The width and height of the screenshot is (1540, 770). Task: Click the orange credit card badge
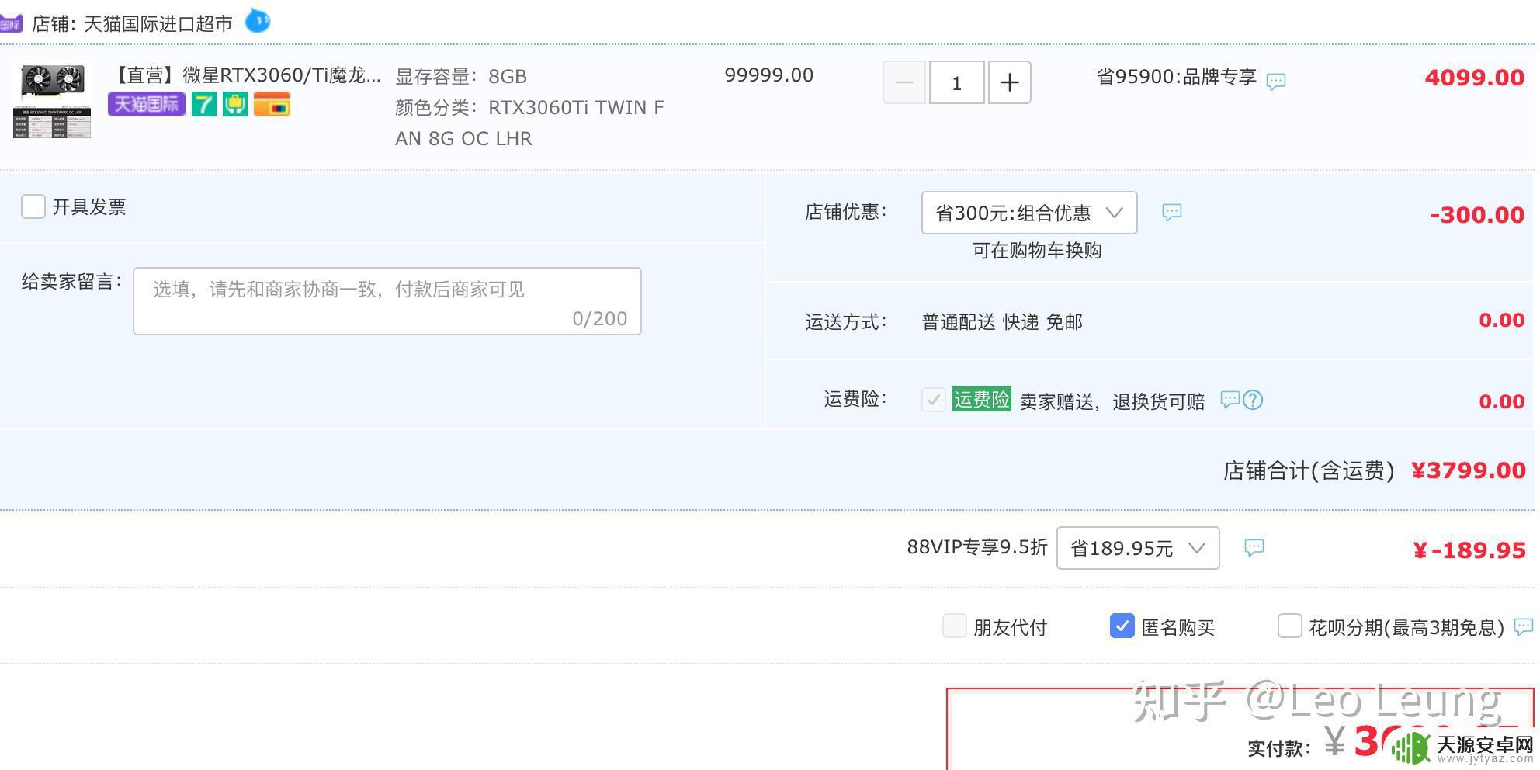(x=272, y=104)
